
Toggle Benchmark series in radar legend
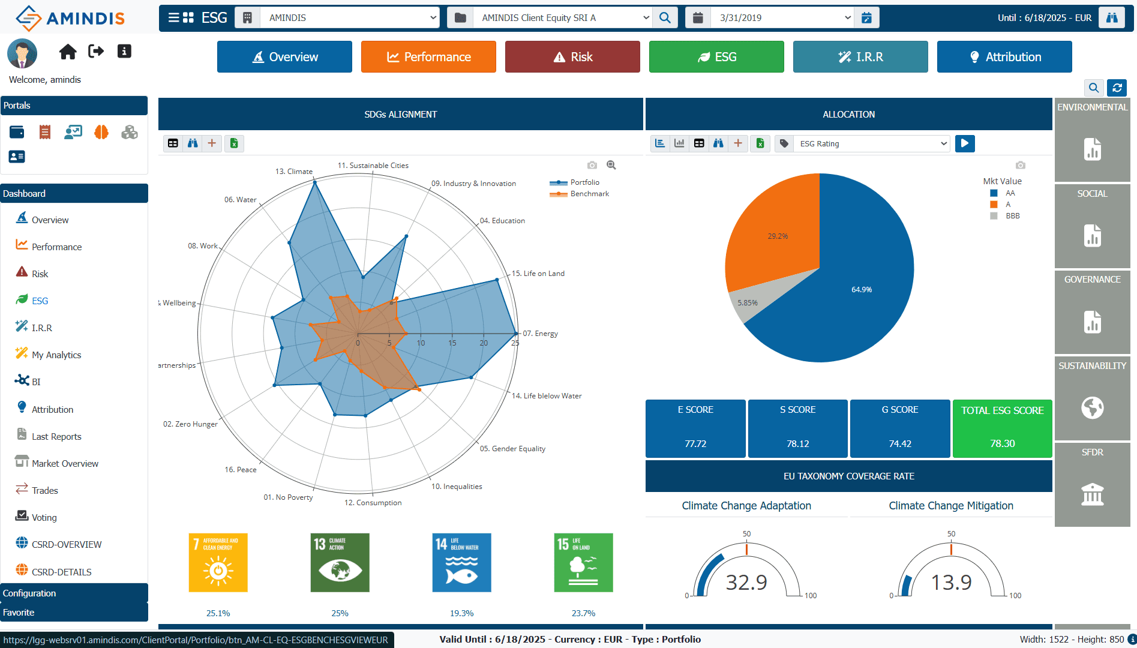click(x=579, y=194)
